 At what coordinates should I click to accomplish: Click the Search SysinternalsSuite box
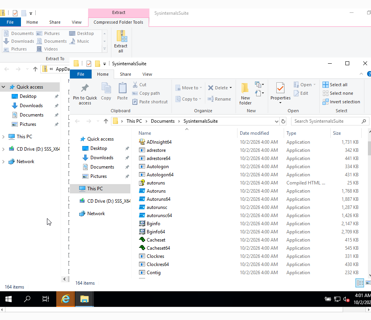coord(329,121)
